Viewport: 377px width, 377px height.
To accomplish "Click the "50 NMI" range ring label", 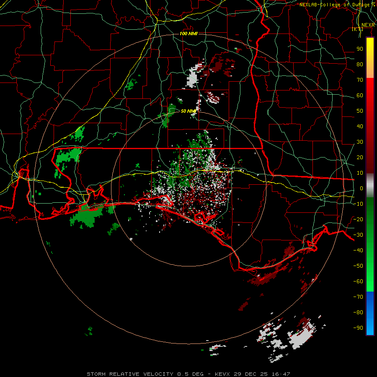I will pos(188,111).
